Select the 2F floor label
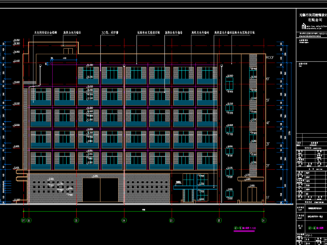327x245 pixels. pos(268,166)
